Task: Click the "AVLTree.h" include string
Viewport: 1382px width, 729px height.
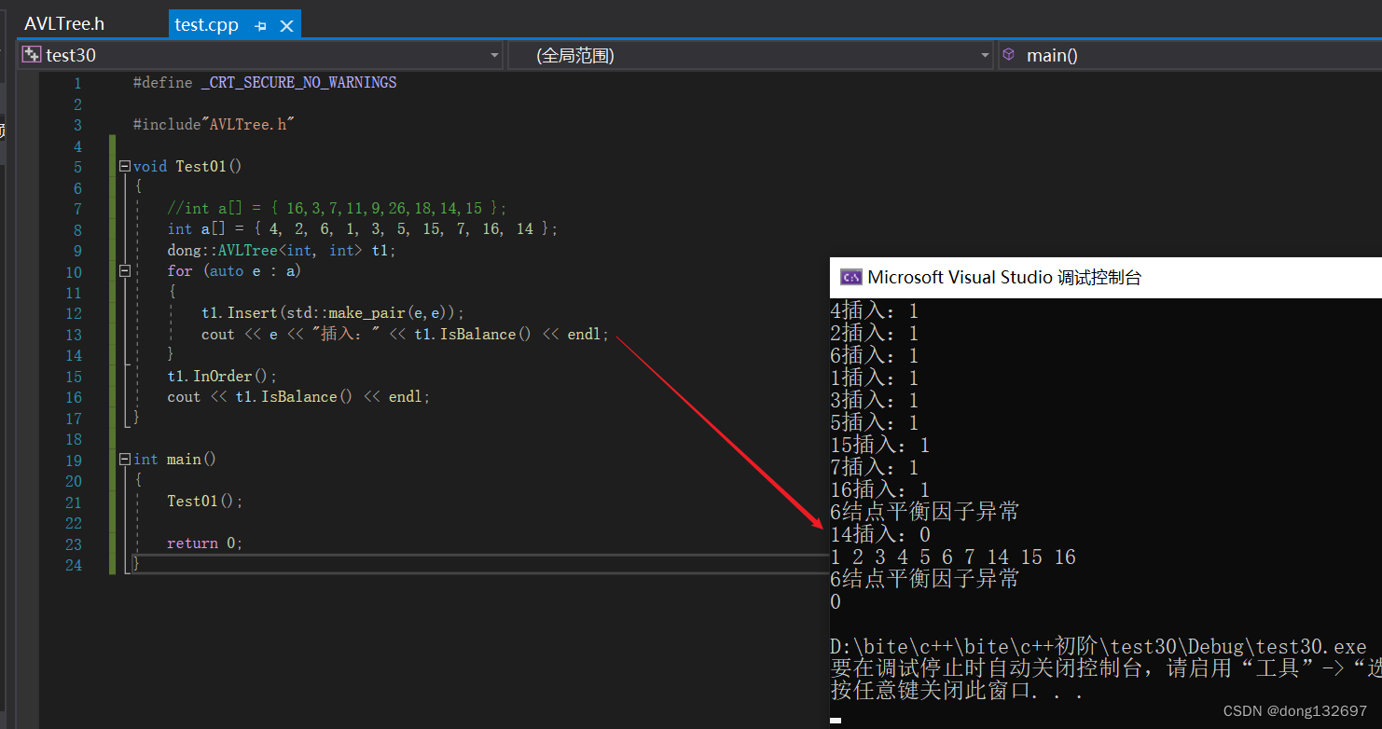Action: 248,125
